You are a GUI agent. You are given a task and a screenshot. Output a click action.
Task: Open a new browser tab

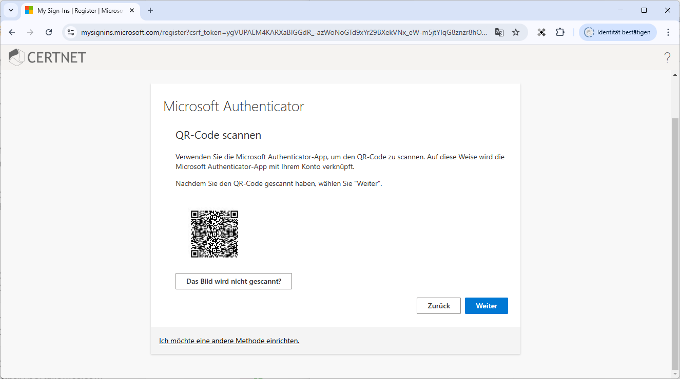tap(150, 10)
